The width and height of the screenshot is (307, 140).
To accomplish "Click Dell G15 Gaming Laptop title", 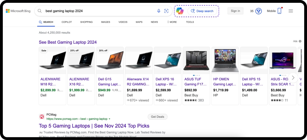I will (110, 82).
